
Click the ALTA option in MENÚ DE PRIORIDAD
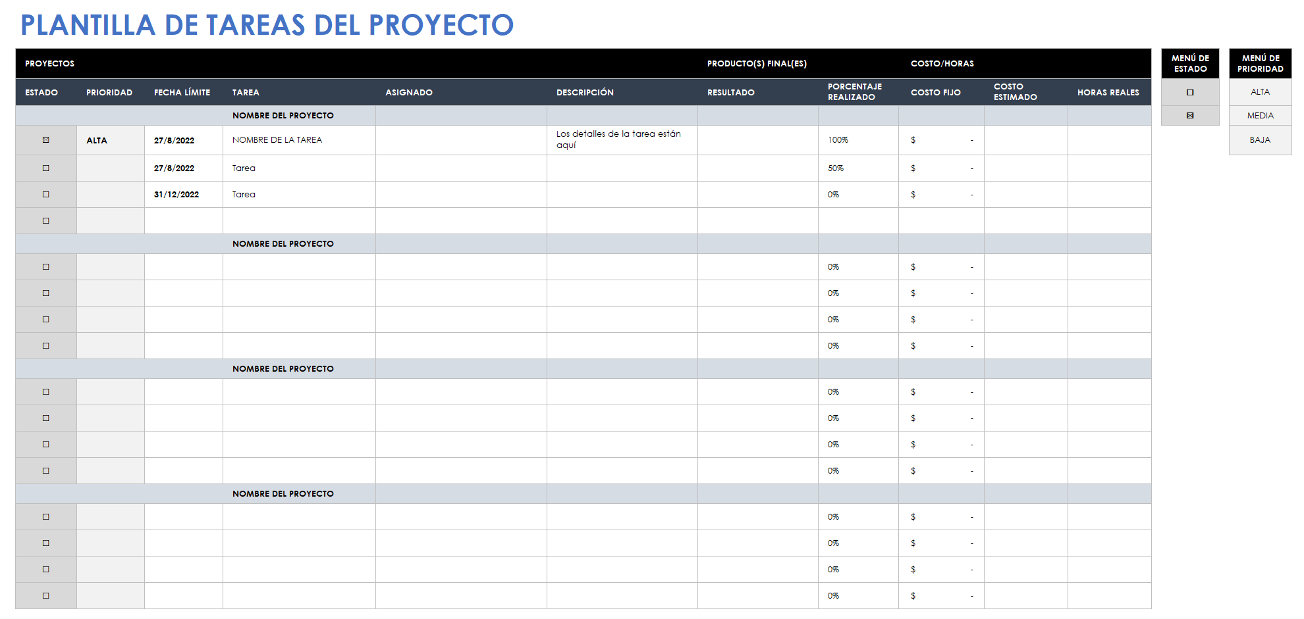coord(1260,92)
